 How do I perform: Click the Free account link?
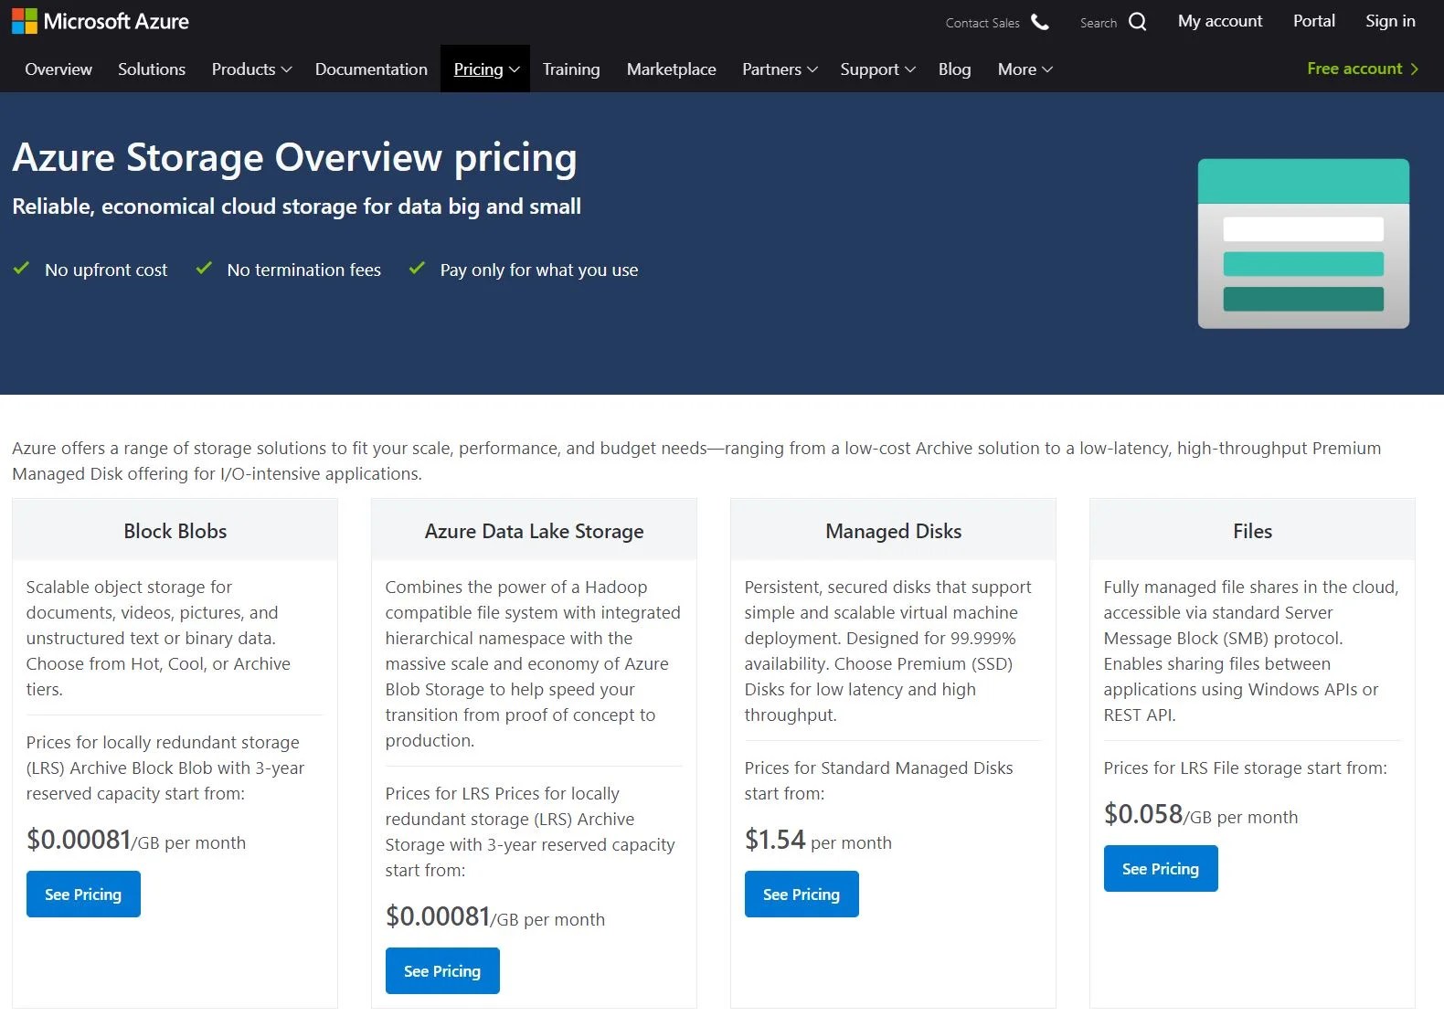click(1354, 69)
